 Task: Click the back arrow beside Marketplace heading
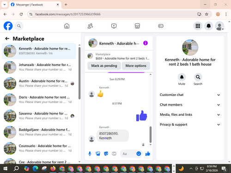7,39
